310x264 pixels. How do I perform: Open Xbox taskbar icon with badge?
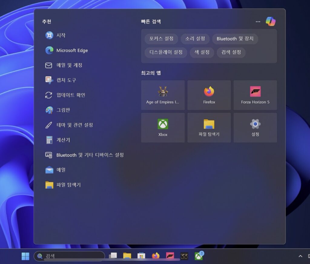[199, 256]
